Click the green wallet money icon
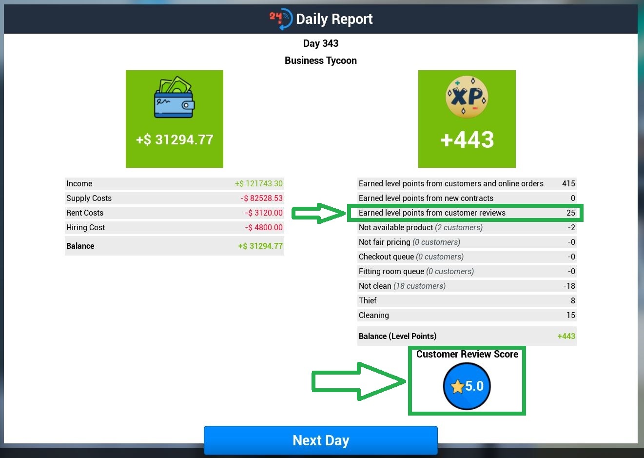644x458 pixels. 175,97
